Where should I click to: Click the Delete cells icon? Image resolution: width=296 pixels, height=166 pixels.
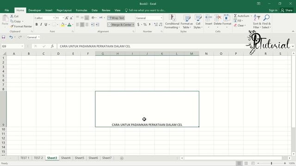(218, 18)
